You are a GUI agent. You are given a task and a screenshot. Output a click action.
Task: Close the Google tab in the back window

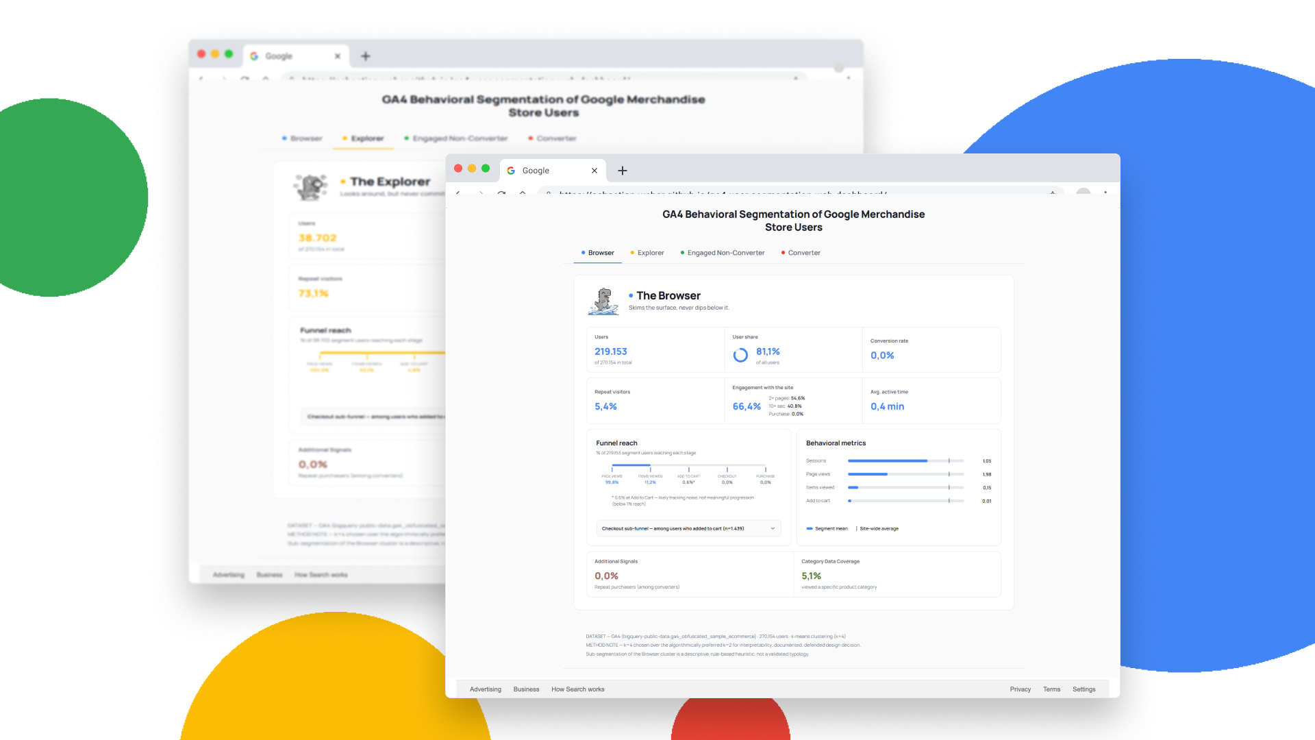[338, 56]
